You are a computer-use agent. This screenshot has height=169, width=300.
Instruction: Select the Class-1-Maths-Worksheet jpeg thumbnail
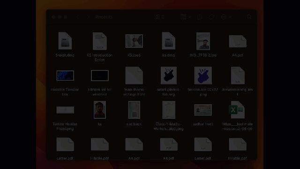coord(169,110)
